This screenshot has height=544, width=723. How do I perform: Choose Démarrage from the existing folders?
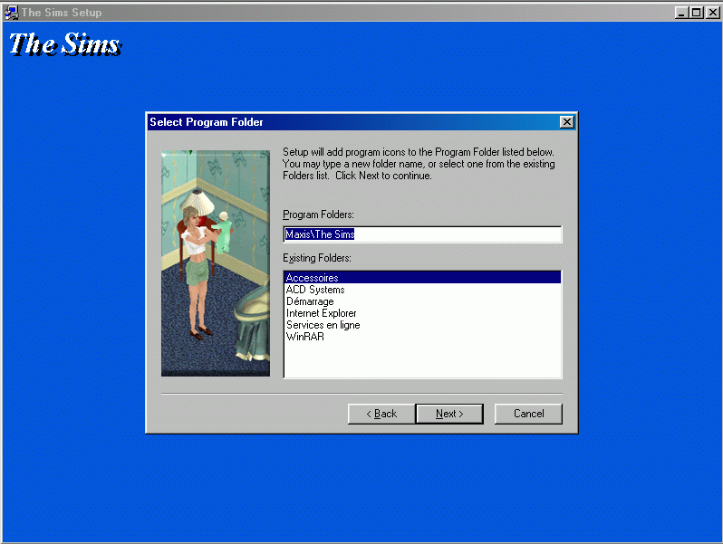click(310, 301)
